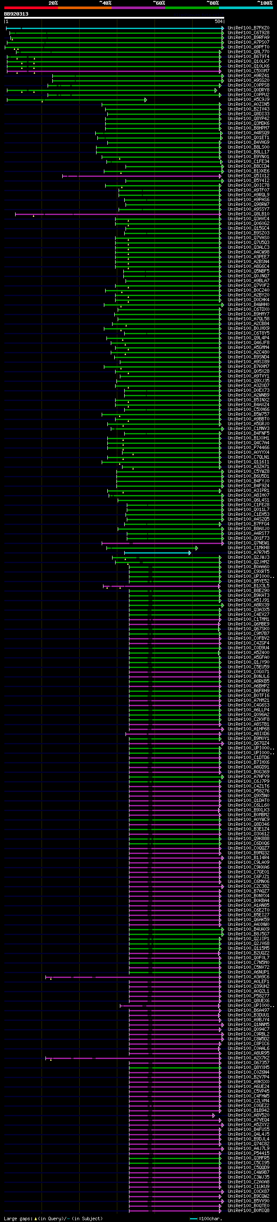277x1222 pixels.
Task: Select UniRef100_B2IV43 entry
Action: [x=248, y=109]
